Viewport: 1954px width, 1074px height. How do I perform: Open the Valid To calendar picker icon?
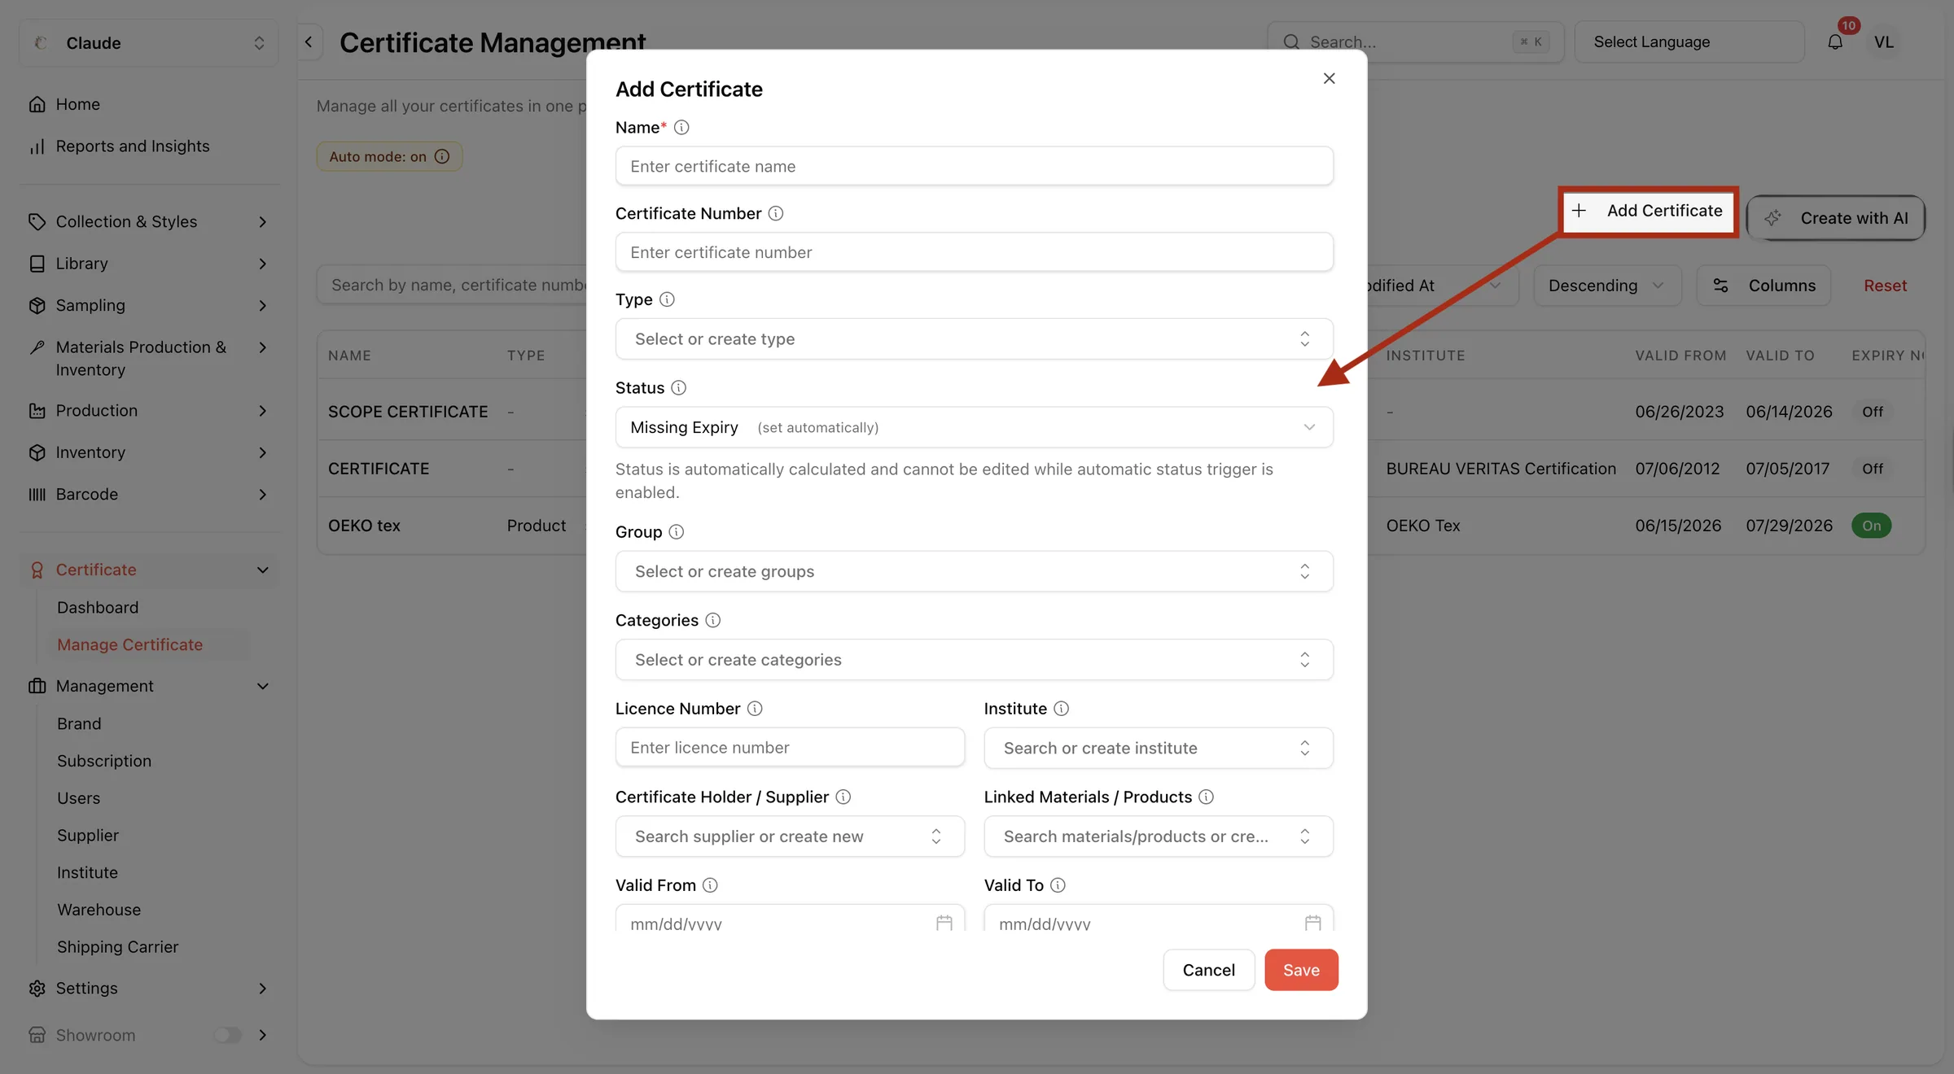1312,923
